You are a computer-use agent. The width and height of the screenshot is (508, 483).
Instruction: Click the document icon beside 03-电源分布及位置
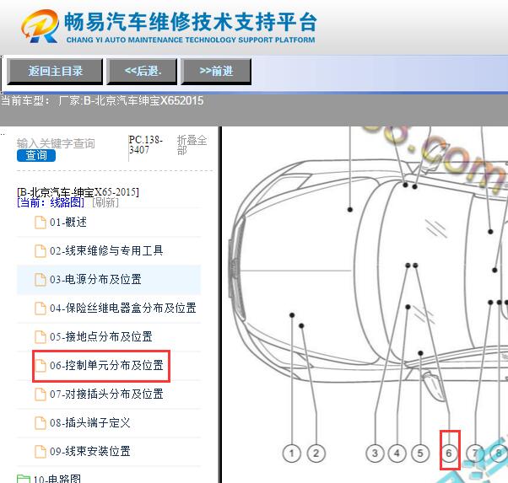pos(41,279)
